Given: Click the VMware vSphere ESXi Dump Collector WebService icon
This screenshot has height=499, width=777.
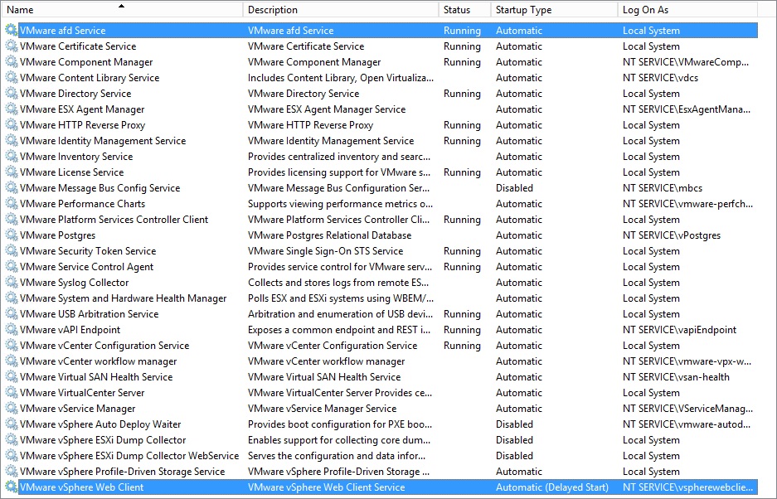Looking at the screenshot, I should (x=12, y=456).
